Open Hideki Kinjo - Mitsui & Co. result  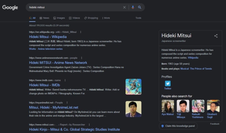point(74,129)
